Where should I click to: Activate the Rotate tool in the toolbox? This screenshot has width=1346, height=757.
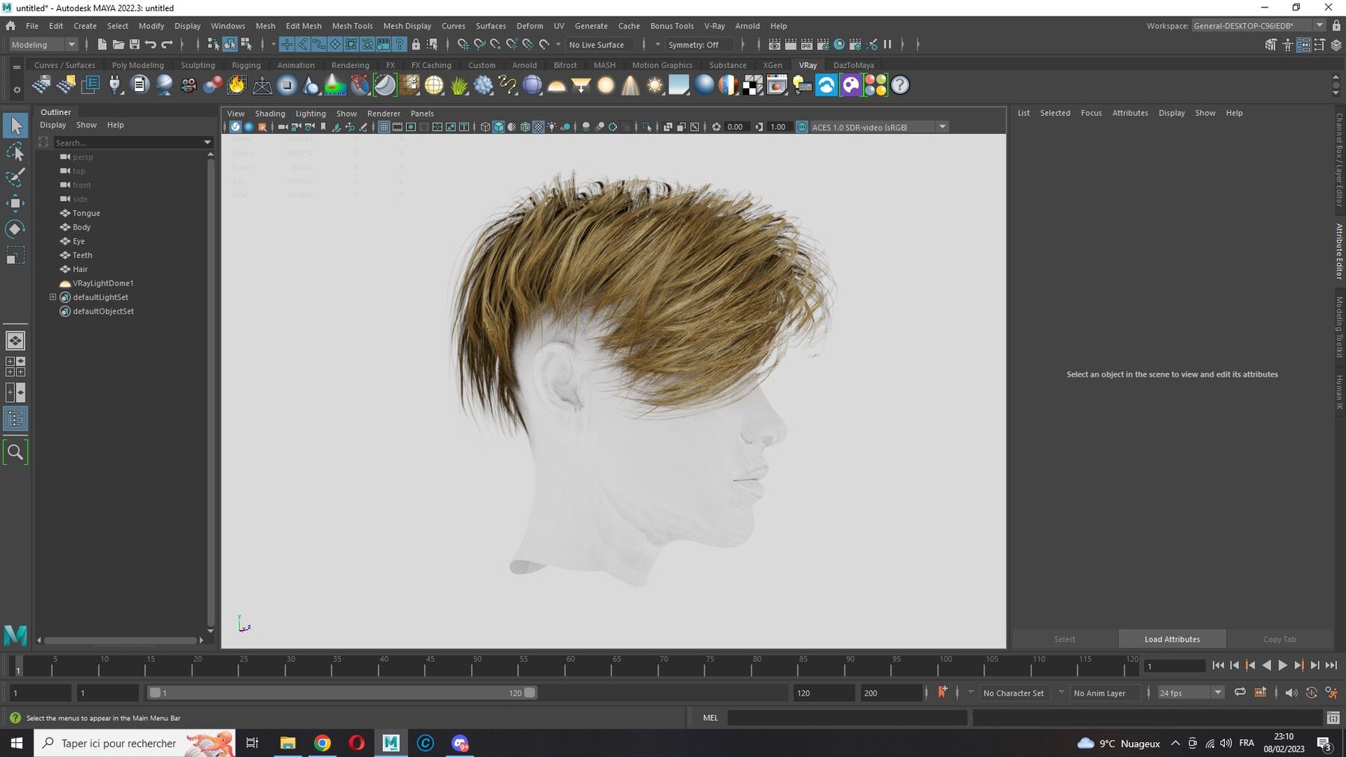pos(15,229)
